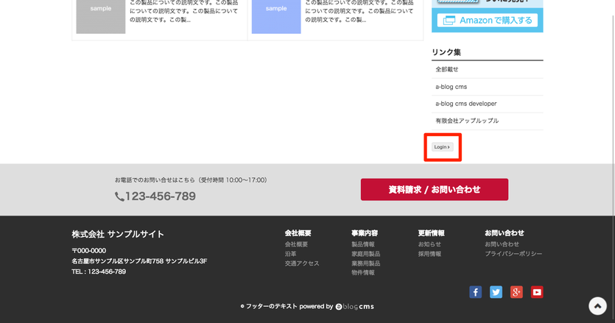The image size is (615, 323).
Task: Open the footer 沿革 link
Action: [x=291, y=254]
